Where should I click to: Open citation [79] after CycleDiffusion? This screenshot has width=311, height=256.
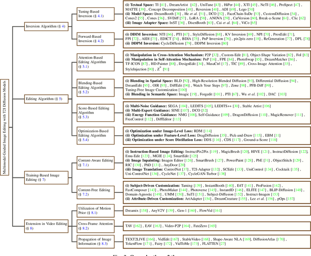188,43
